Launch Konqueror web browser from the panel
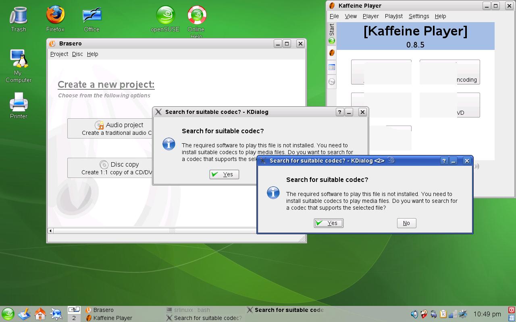 56,314
